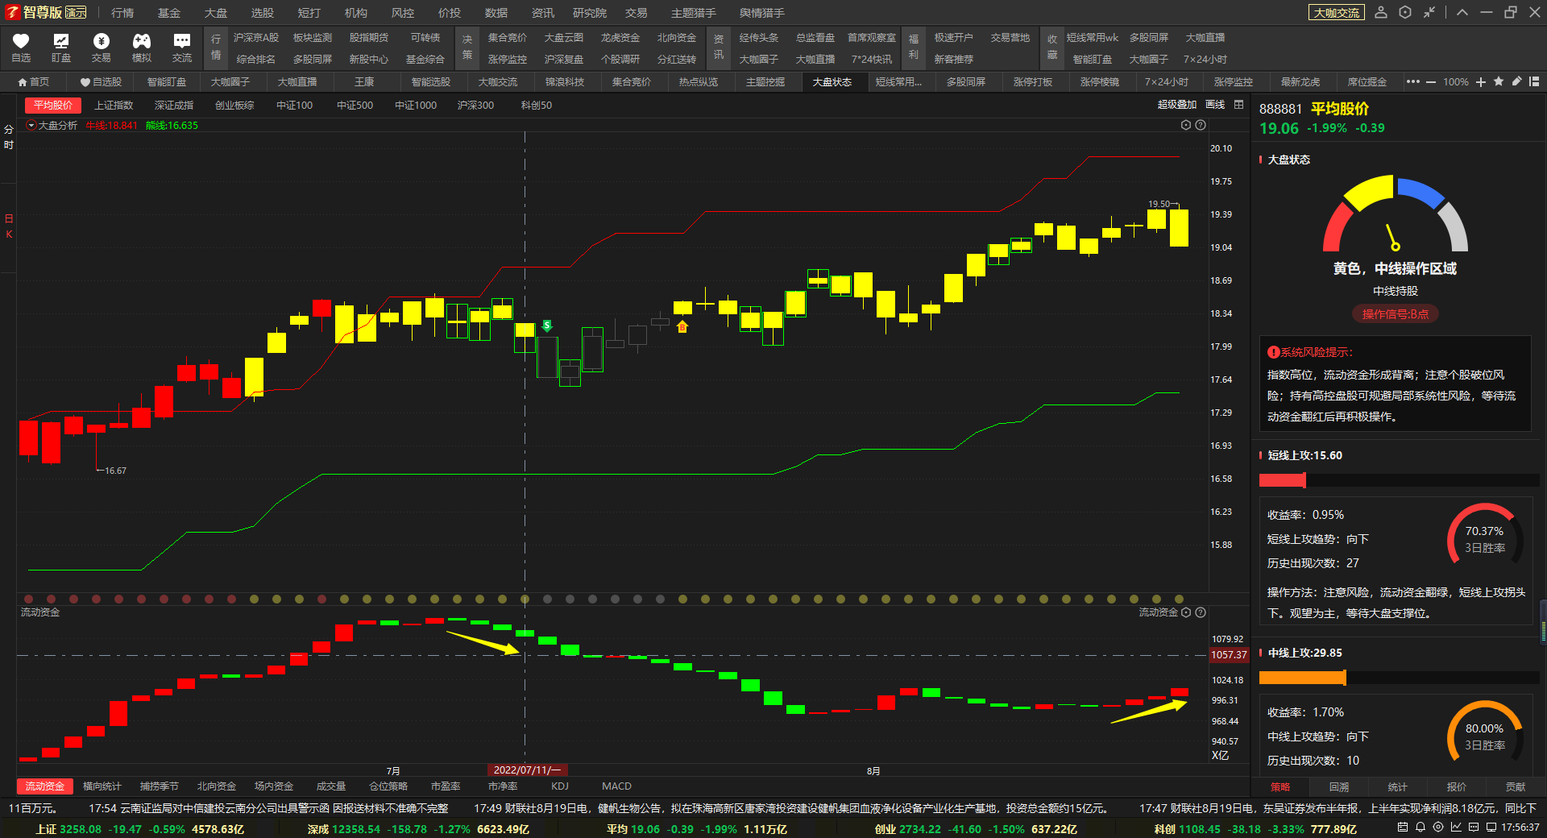Open the hexagon settings icon in title bar
This screenshot has height=838, width=1547.
pos(1405,12)
